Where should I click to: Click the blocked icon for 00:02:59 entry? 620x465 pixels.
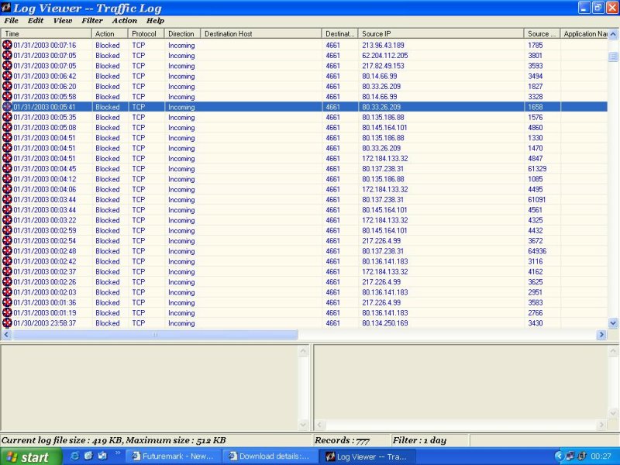coord(7,229)
